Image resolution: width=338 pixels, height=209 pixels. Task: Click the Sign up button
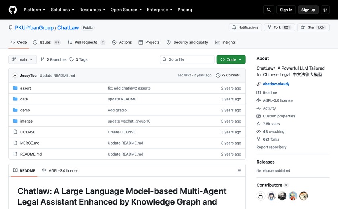point(308,10)
